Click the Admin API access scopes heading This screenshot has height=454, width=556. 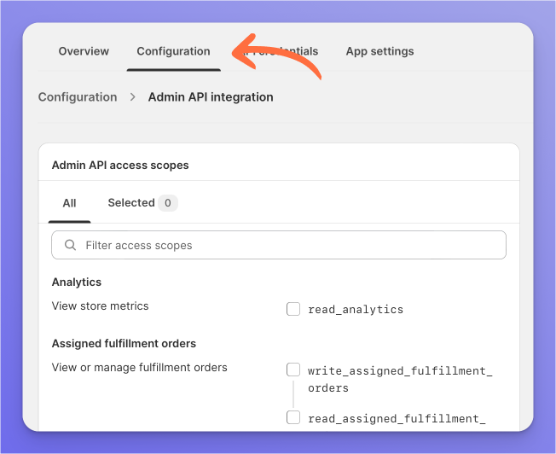(x=120, y=165)
